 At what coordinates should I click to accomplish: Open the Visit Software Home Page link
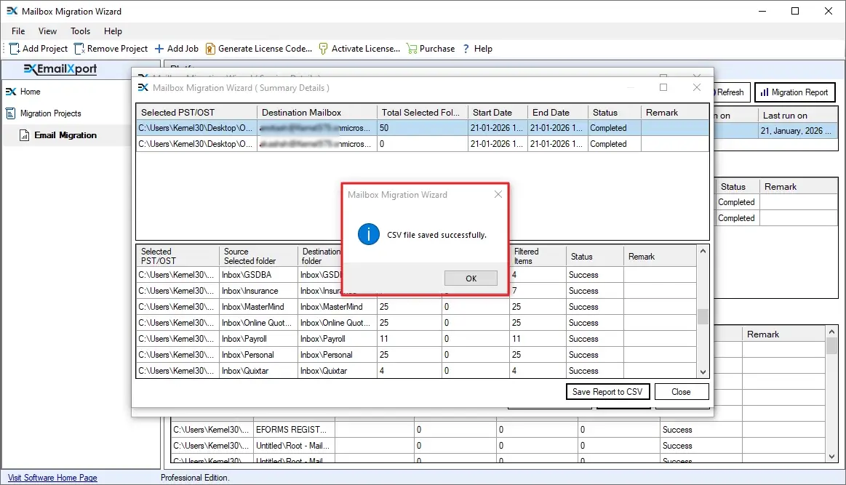pos(51,477)
